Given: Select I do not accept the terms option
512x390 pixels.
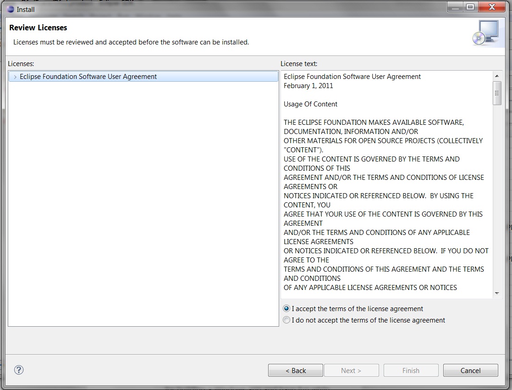Looking at the screenshot, I should click(x=286, y=320).
